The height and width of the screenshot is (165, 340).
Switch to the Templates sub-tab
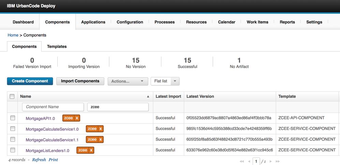pyautogui.click(x=57, y=47)
